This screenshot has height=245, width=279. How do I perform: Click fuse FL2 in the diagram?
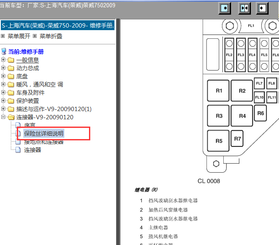tap(229, 55)
